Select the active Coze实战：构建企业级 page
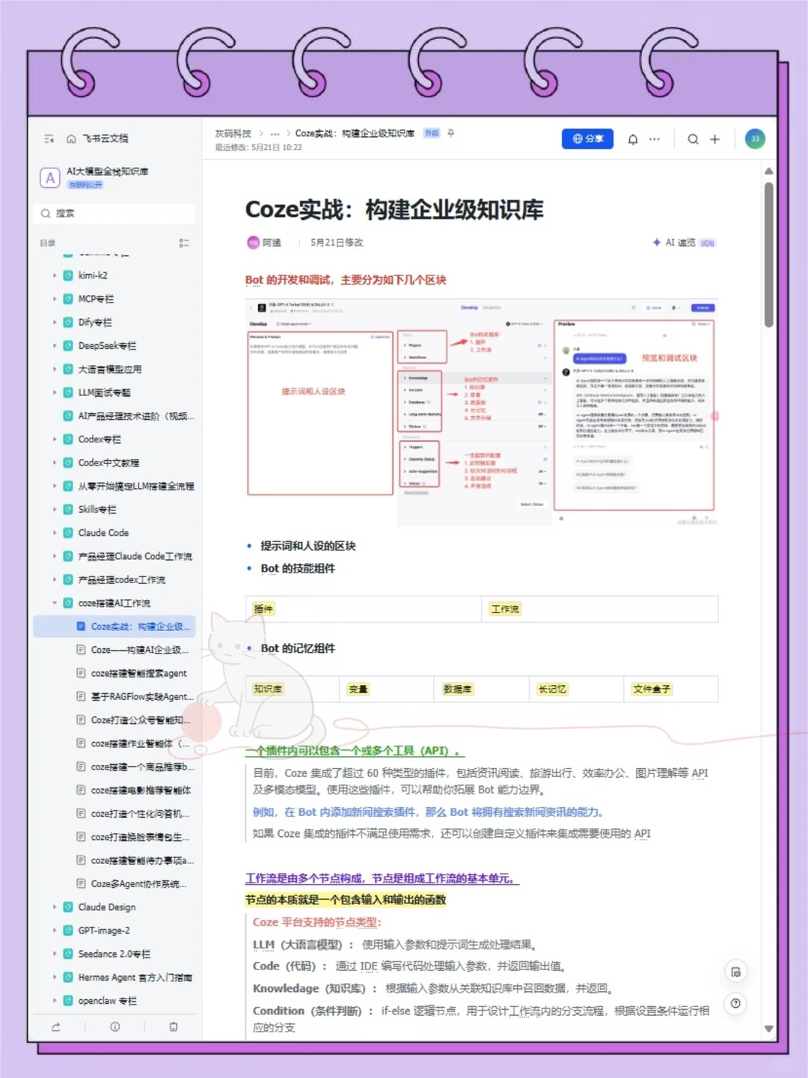808x1078 pixels. coord(114,627)
